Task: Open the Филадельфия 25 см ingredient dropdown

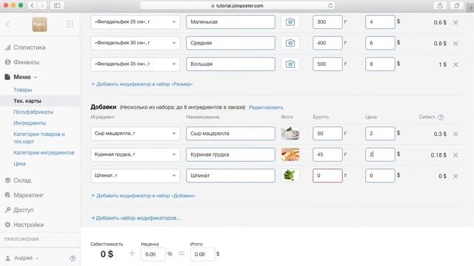Action: 136,22
